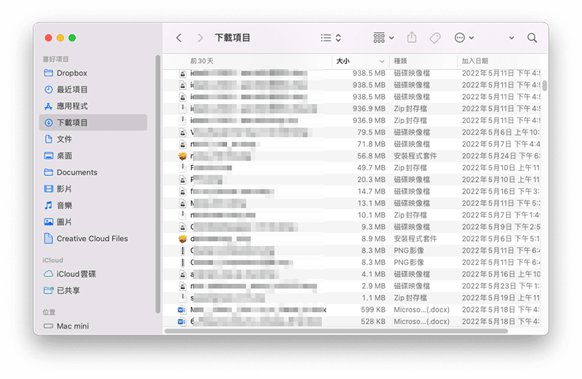Click the Mac mini drive icon
The width and height of the screenshot is (582, 379).
(49, 326)
